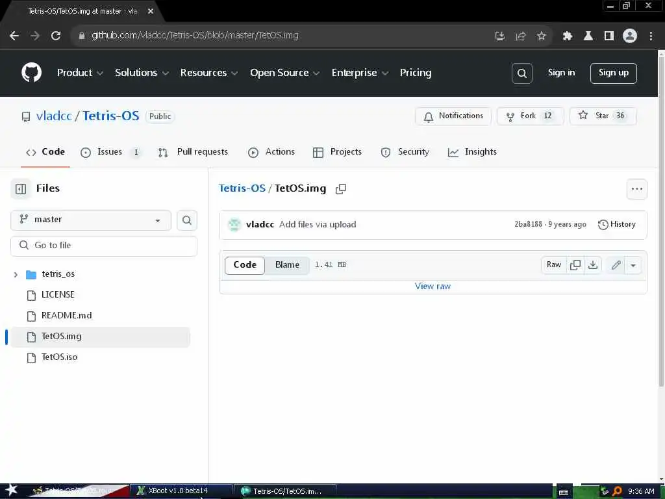The image size is (665, 499).
Task: Click the share page icon in address bar
Action: coord(520,36)
